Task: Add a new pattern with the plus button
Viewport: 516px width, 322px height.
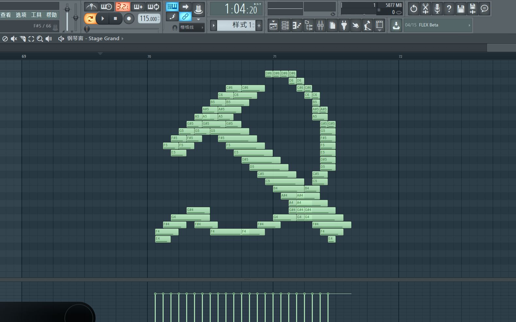Action: click(259, 25)
